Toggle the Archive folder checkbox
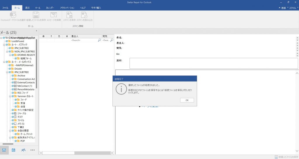 [13, 76]
